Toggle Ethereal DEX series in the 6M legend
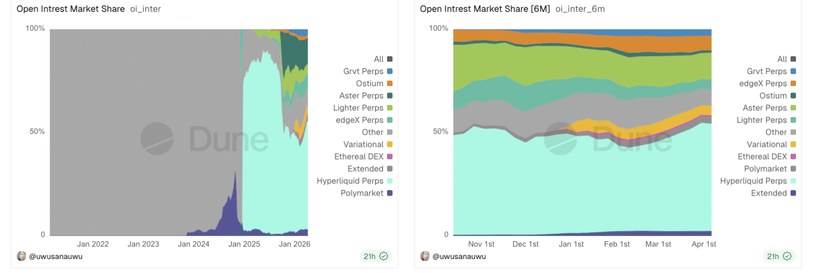This screenshot has height=273, width=813. (762, 156)
